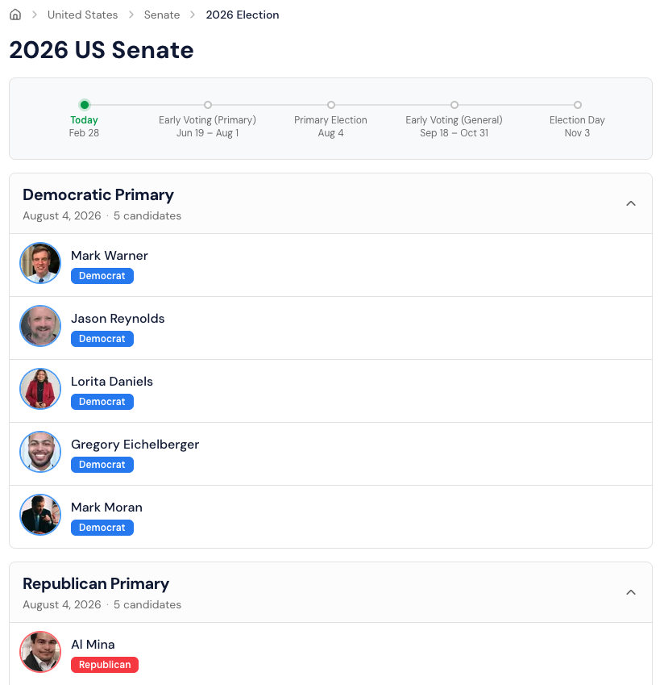Click Lorita Daniels' avatar

40,389
